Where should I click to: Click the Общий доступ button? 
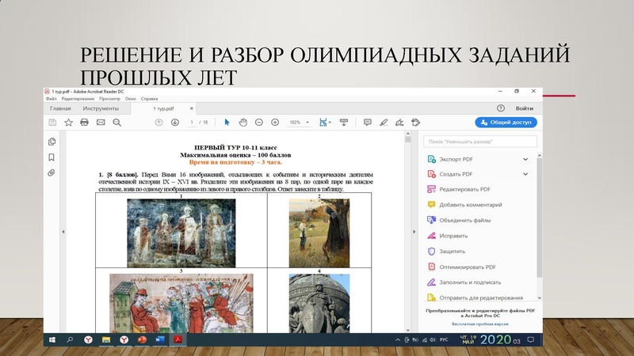(506, 123)
